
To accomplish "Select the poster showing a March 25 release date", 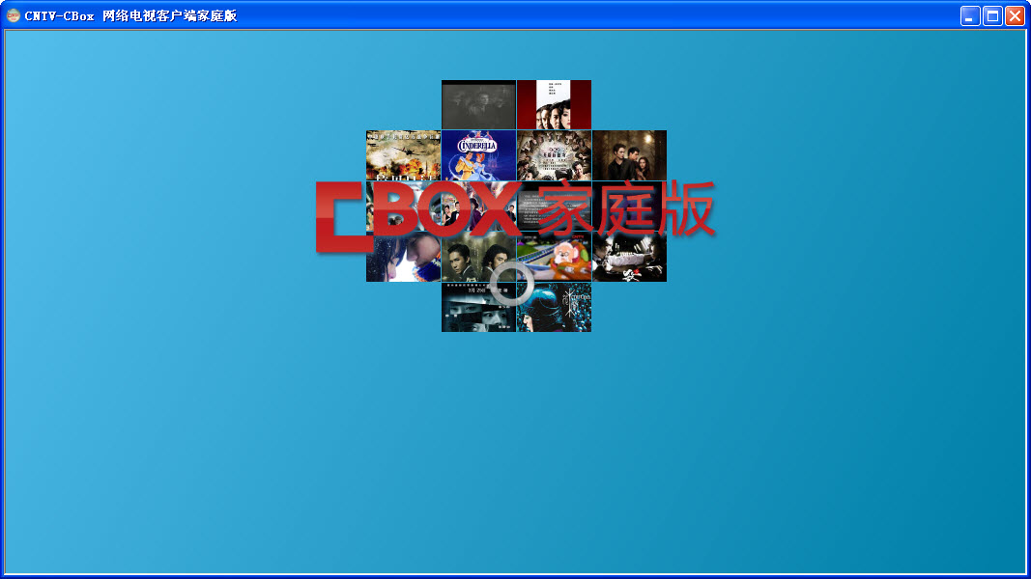I will click(477, 306).
